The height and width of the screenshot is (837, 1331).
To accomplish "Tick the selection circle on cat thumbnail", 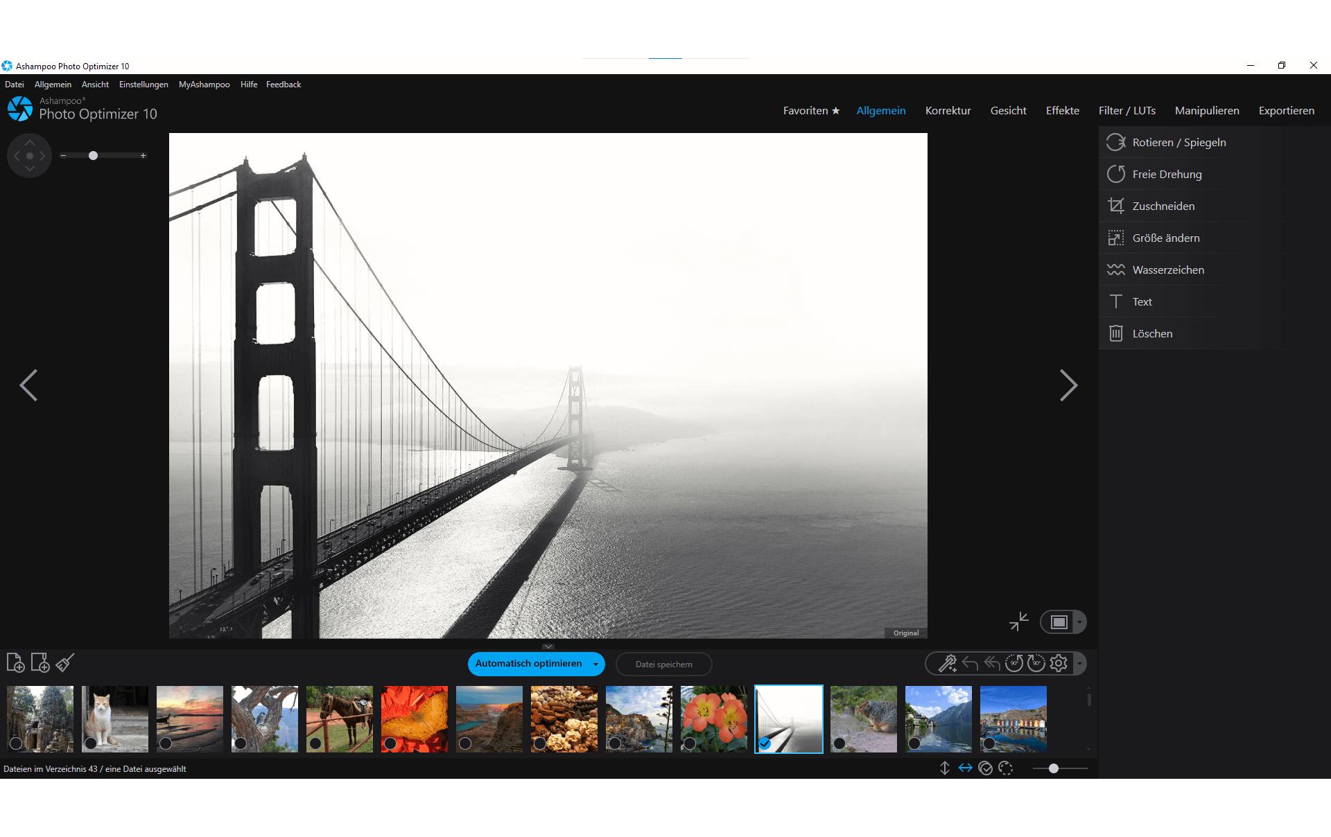I will (91, 743).
